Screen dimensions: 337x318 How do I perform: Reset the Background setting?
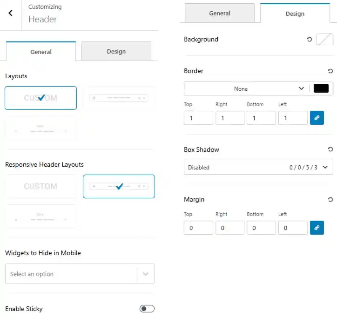(309, 40)
